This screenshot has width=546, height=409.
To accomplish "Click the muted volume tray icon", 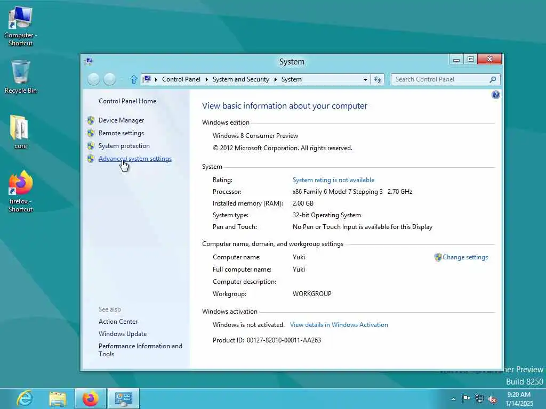I will pyautogui.click(x=492, y=399).
